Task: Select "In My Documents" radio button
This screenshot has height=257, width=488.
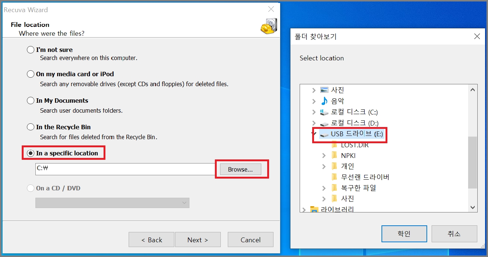Action: click(x=31, y=101)
